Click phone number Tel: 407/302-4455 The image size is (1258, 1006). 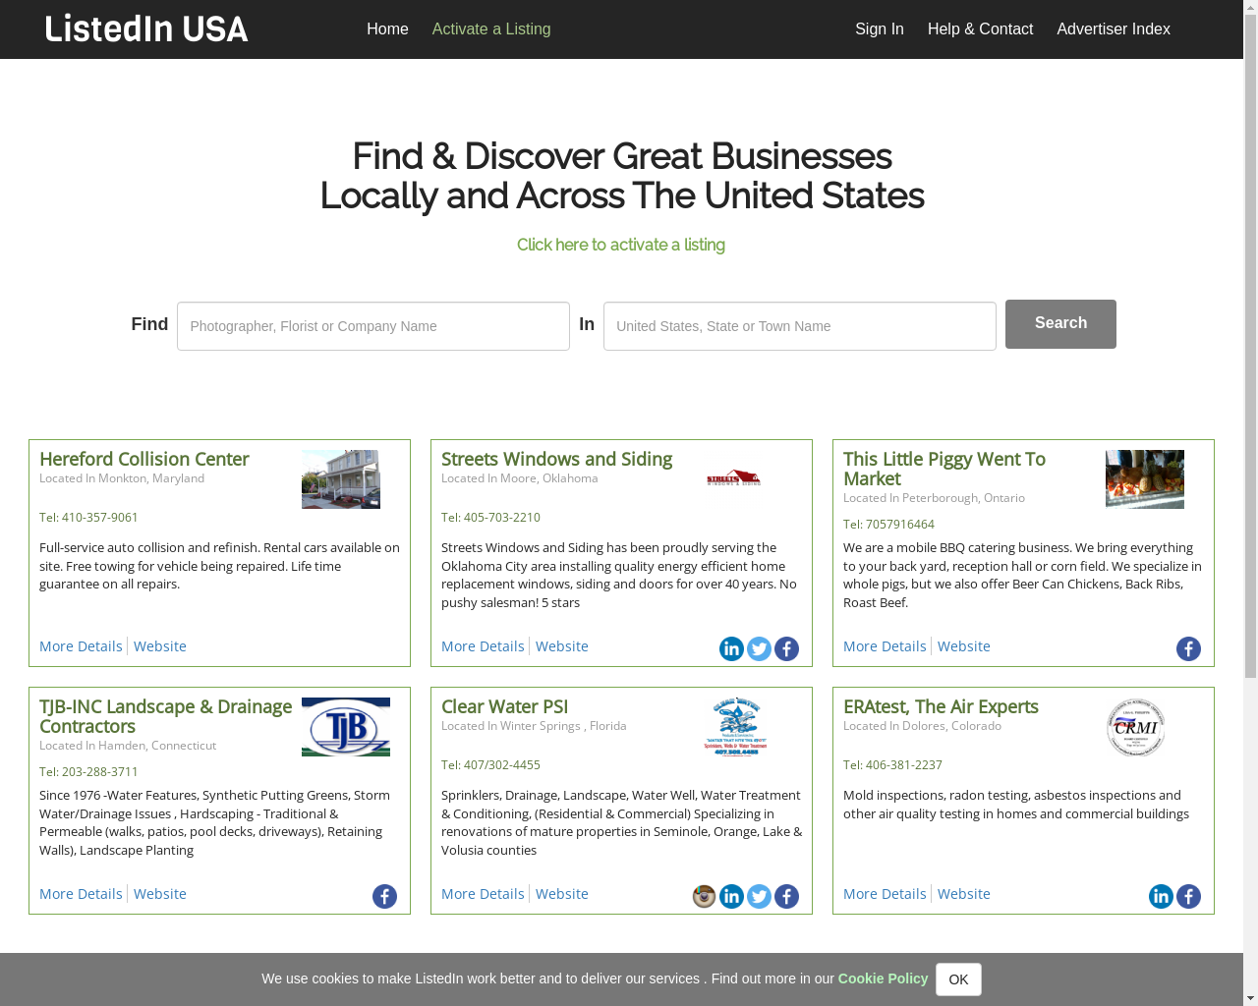pyautogui.click(x=490, y=765)
